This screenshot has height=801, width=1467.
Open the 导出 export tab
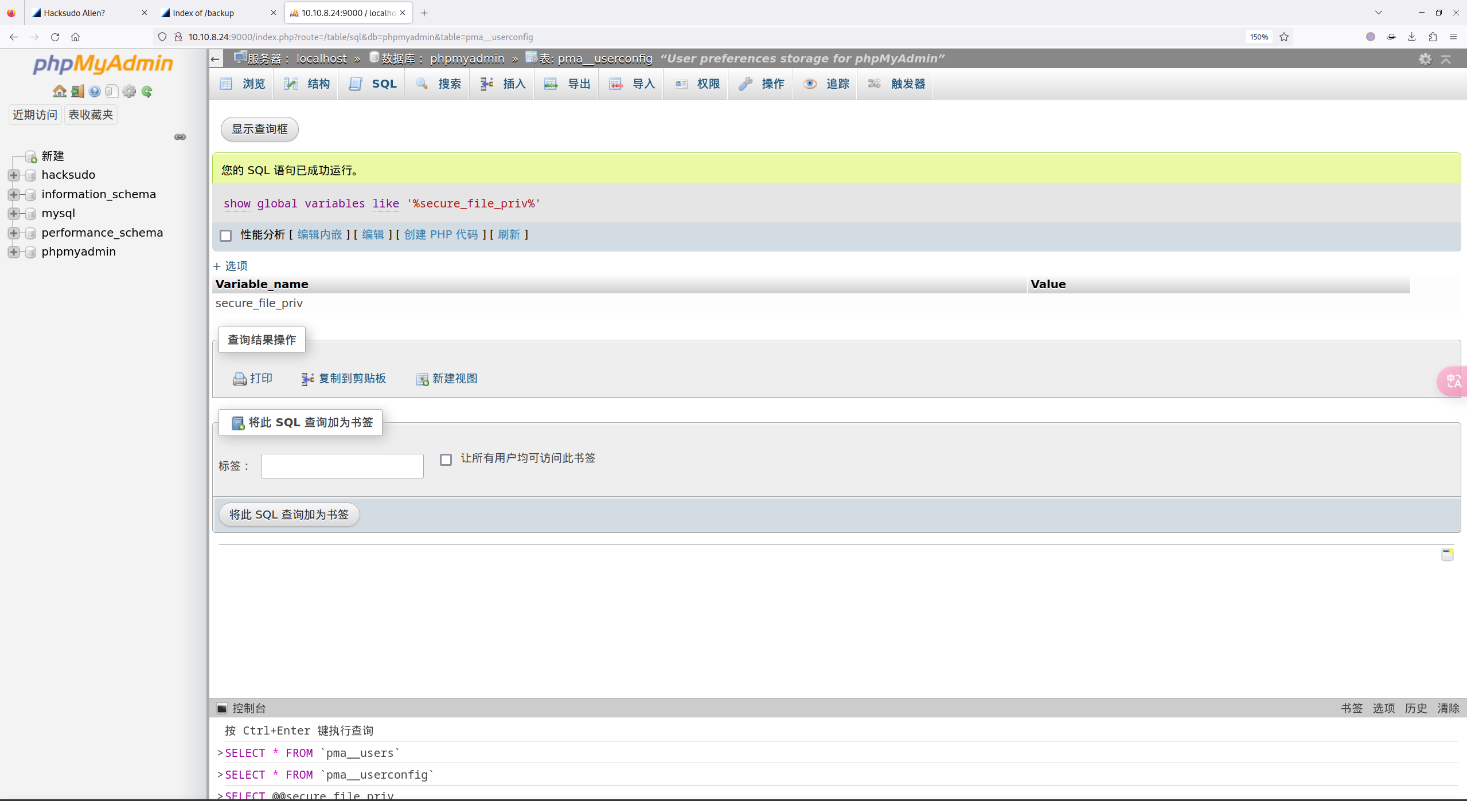[x=567, y=84]
